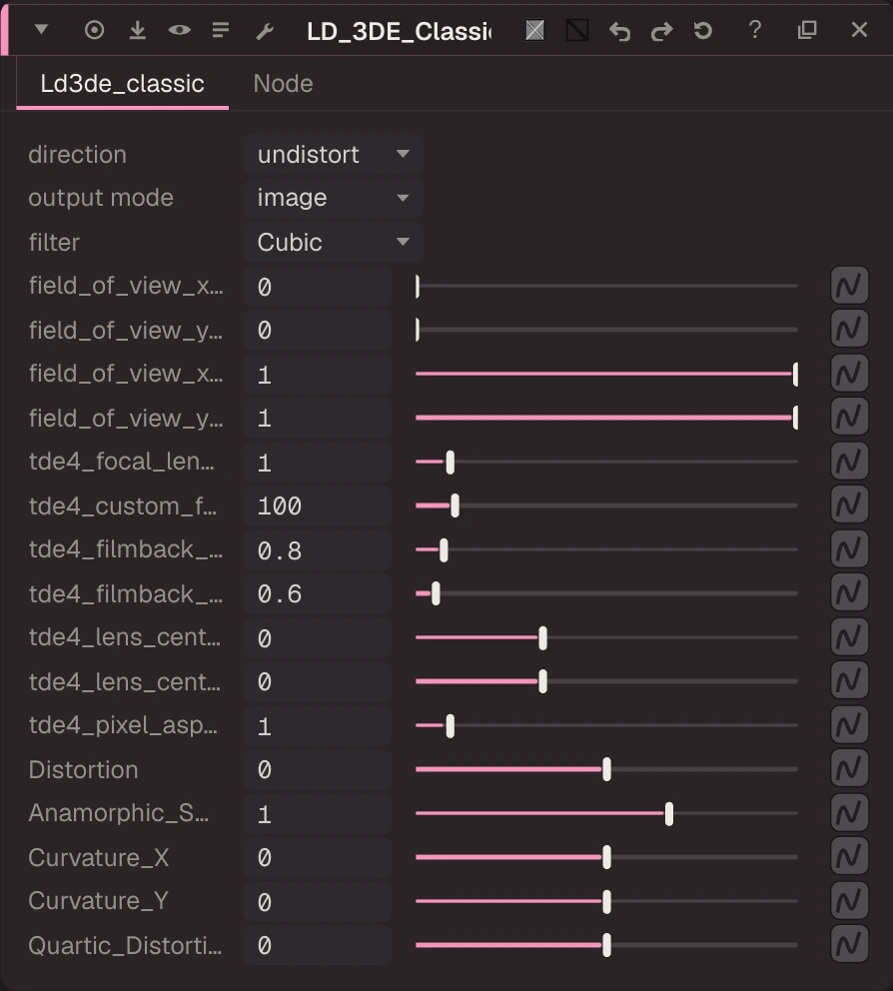
Task: Click the Curvature_X value field
Action: click(x=318, y=857)
